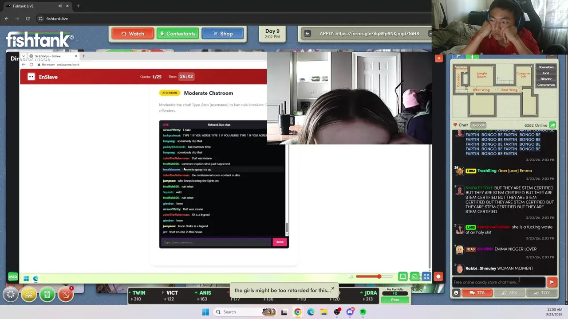Switch the map view to Grid
This screenshot has height=319, width=568.
click(x=546, y=73)
